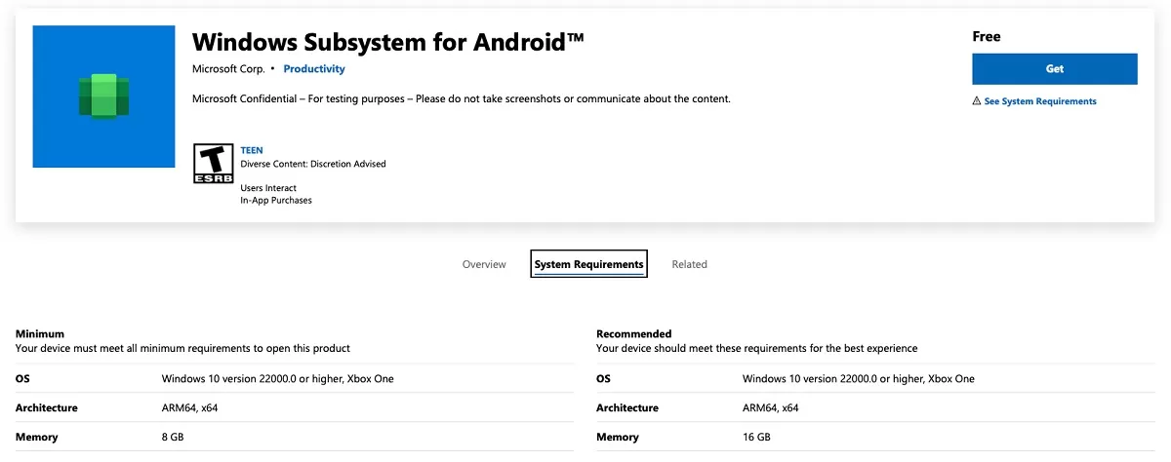Open the See System Requirements link
The height and width of the screenshot is (462, 1171).
point(1040,101)
